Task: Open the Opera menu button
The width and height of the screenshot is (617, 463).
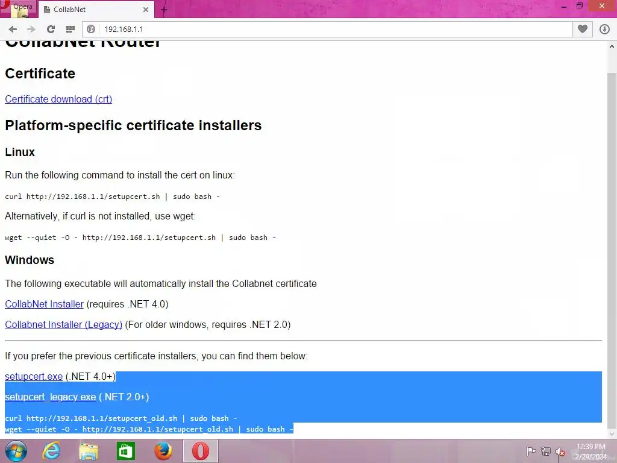Action: (x=18, y=7)
